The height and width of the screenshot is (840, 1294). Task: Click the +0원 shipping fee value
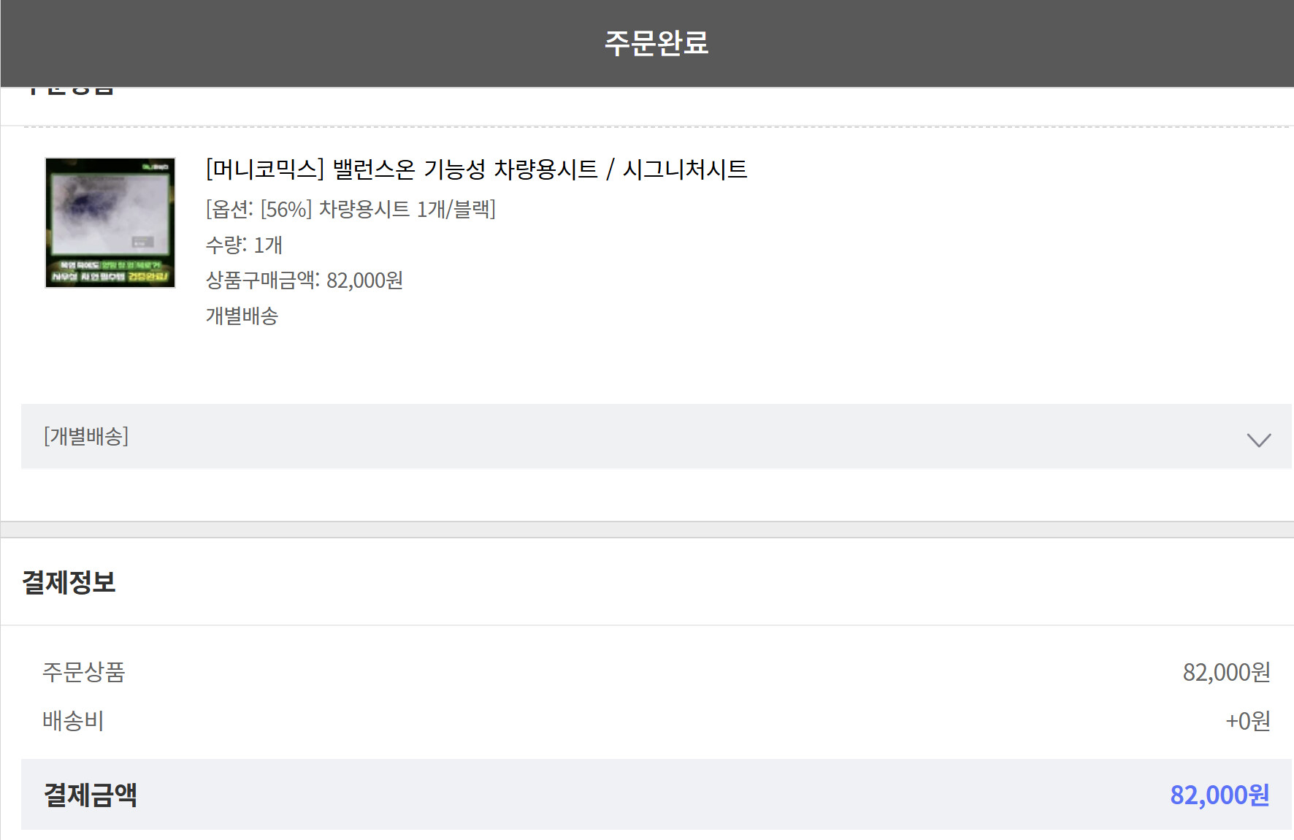pyautogui.click(x=1247, y=721)
